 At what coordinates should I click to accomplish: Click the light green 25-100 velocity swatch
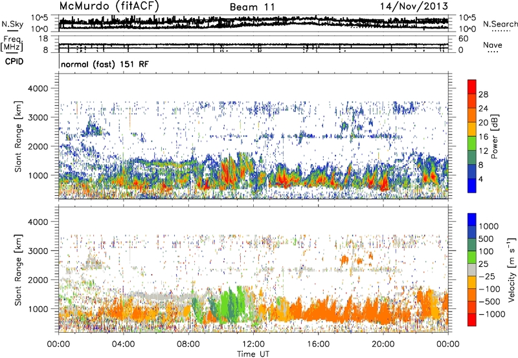pos(472,257)
